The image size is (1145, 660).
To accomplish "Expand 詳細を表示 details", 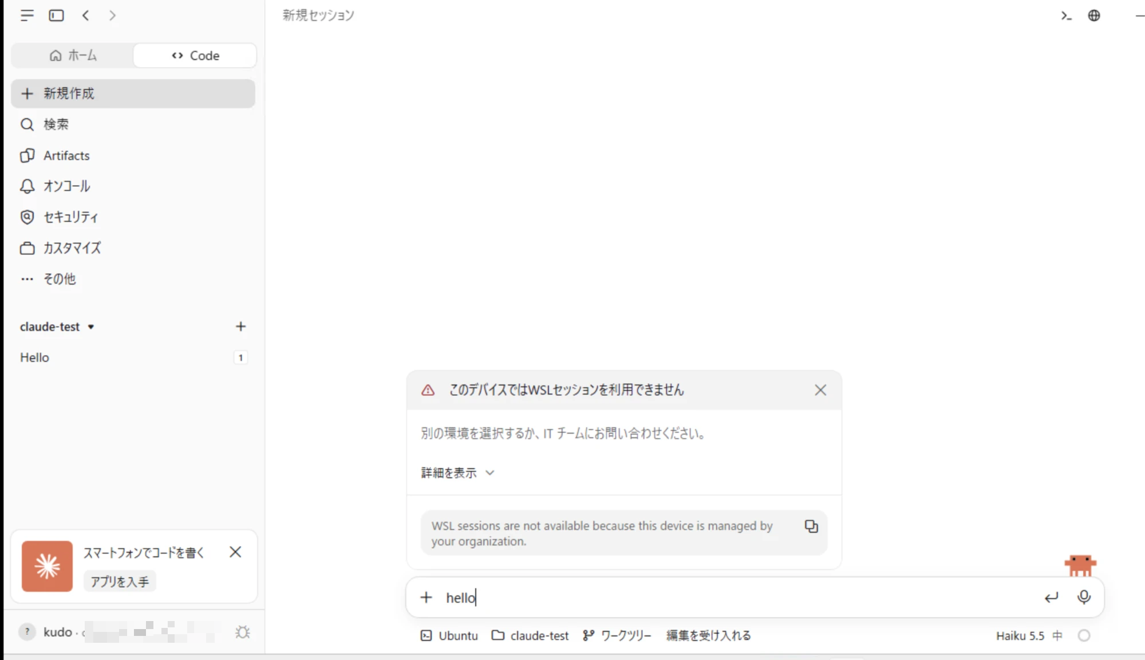I will point(457,473).
